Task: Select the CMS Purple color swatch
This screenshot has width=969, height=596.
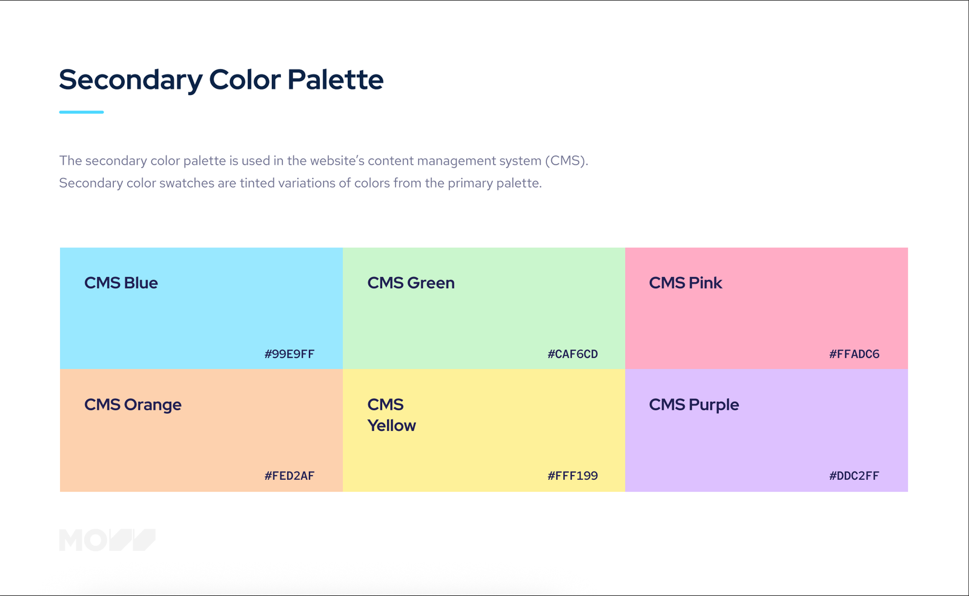Action: pos(766,430)
